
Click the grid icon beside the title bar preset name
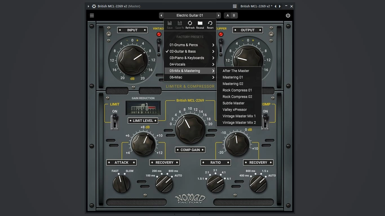235,6
